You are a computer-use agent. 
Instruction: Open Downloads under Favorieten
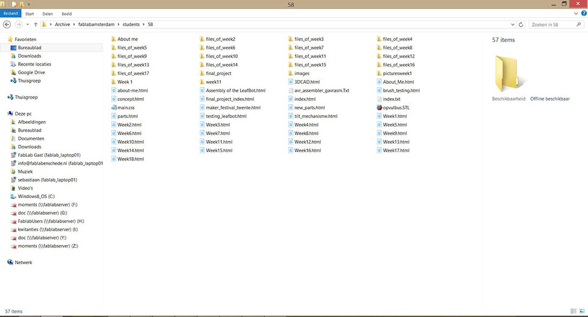29,56
